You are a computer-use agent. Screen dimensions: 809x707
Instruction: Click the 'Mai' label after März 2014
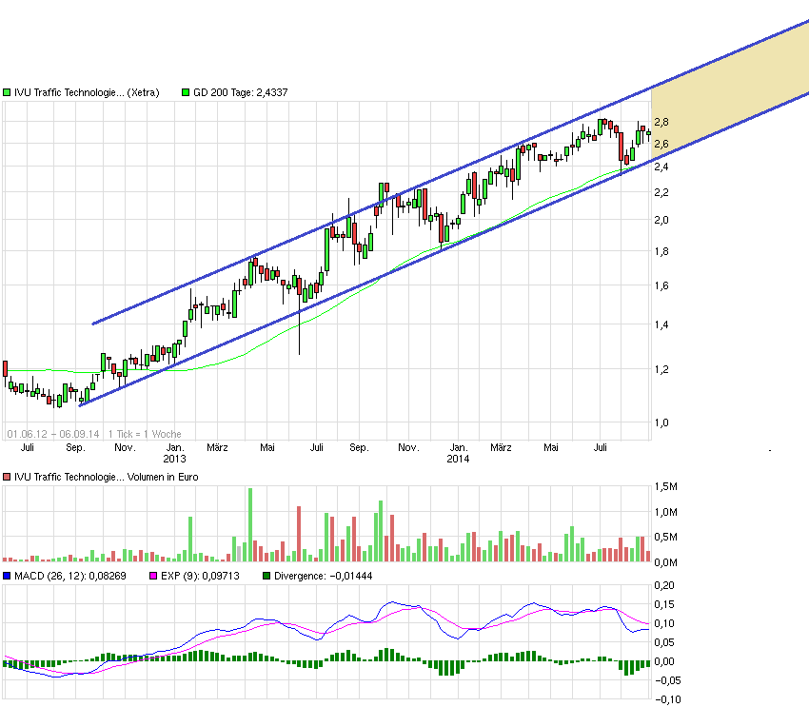551,447
